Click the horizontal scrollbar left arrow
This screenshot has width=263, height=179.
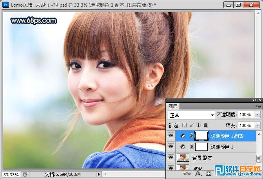(x=105, y=174)
